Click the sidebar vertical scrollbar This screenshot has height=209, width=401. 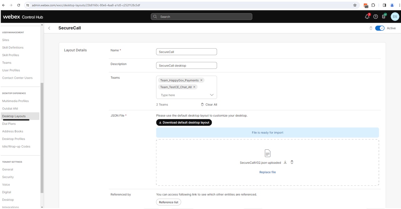[x=42, y=137]
